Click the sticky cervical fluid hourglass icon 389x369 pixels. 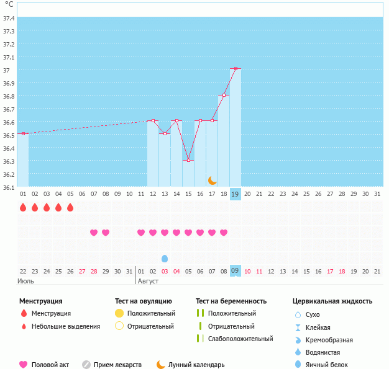click(298, 327)
